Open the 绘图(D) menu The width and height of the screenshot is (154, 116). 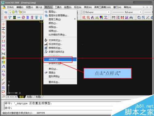pos(68,7)
